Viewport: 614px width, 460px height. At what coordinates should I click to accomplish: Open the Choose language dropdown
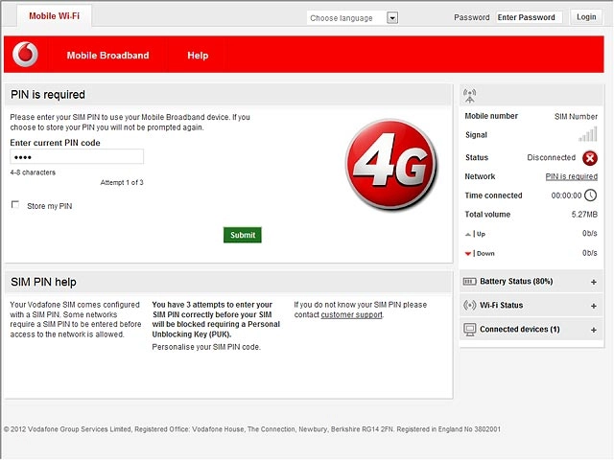click(352, 17)
